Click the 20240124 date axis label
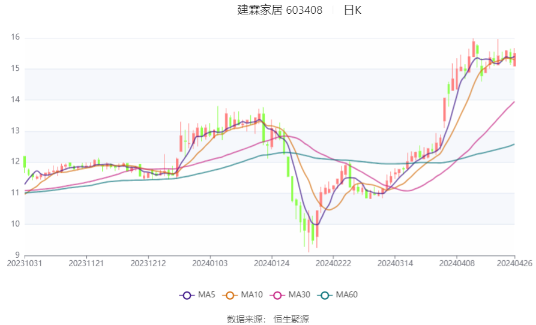Screen dimensions: 536x325 (x=272, y=264)
